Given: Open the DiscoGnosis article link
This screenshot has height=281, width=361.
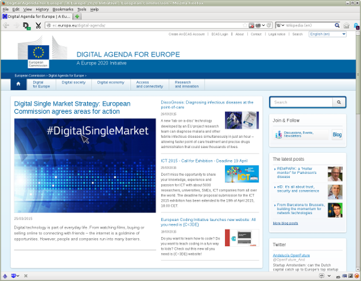Looking at the screenshot, I should pos(207,105).
